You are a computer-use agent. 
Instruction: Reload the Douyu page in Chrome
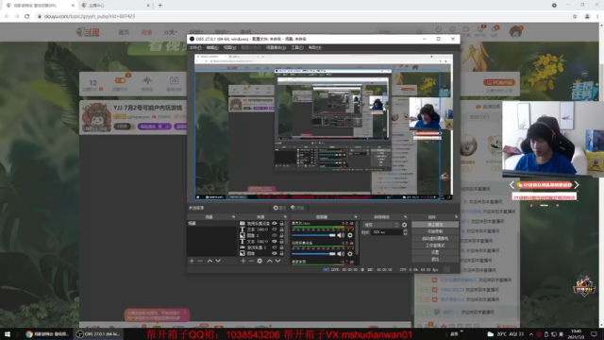pos(27,16)
